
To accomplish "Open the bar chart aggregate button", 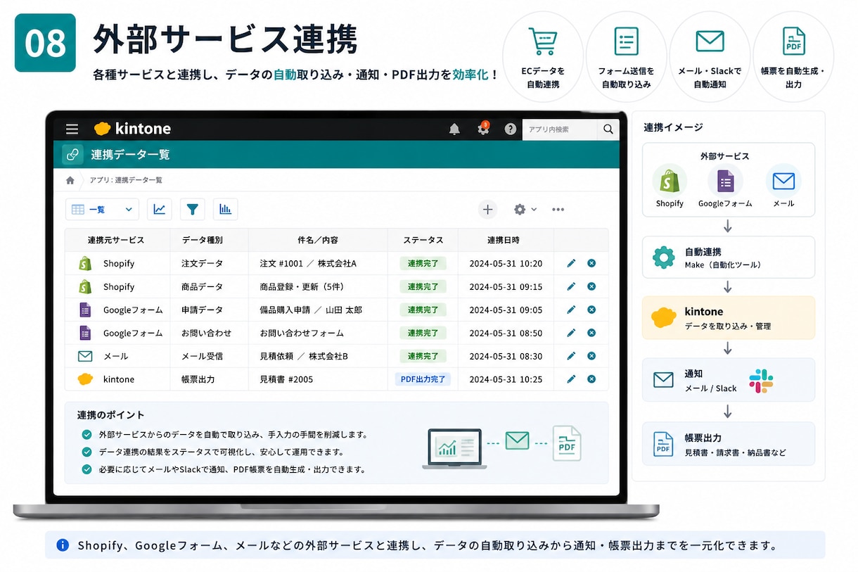I will coord(225,209).
